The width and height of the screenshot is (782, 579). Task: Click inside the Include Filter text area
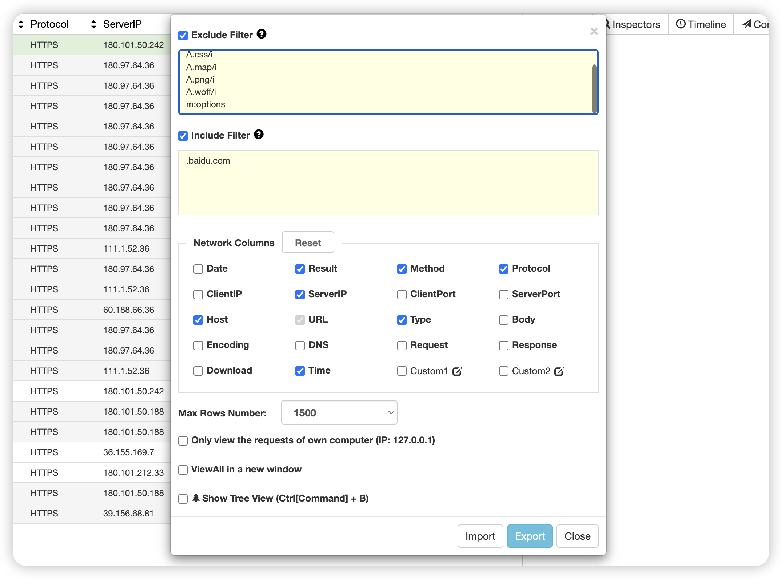[388, 183]
